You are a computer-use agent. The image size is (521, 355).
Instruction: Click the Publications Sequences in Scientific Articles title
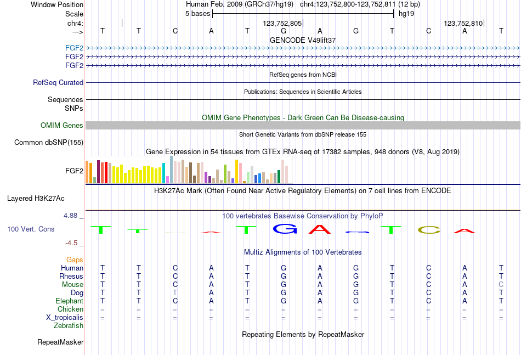tap(303, 92)
